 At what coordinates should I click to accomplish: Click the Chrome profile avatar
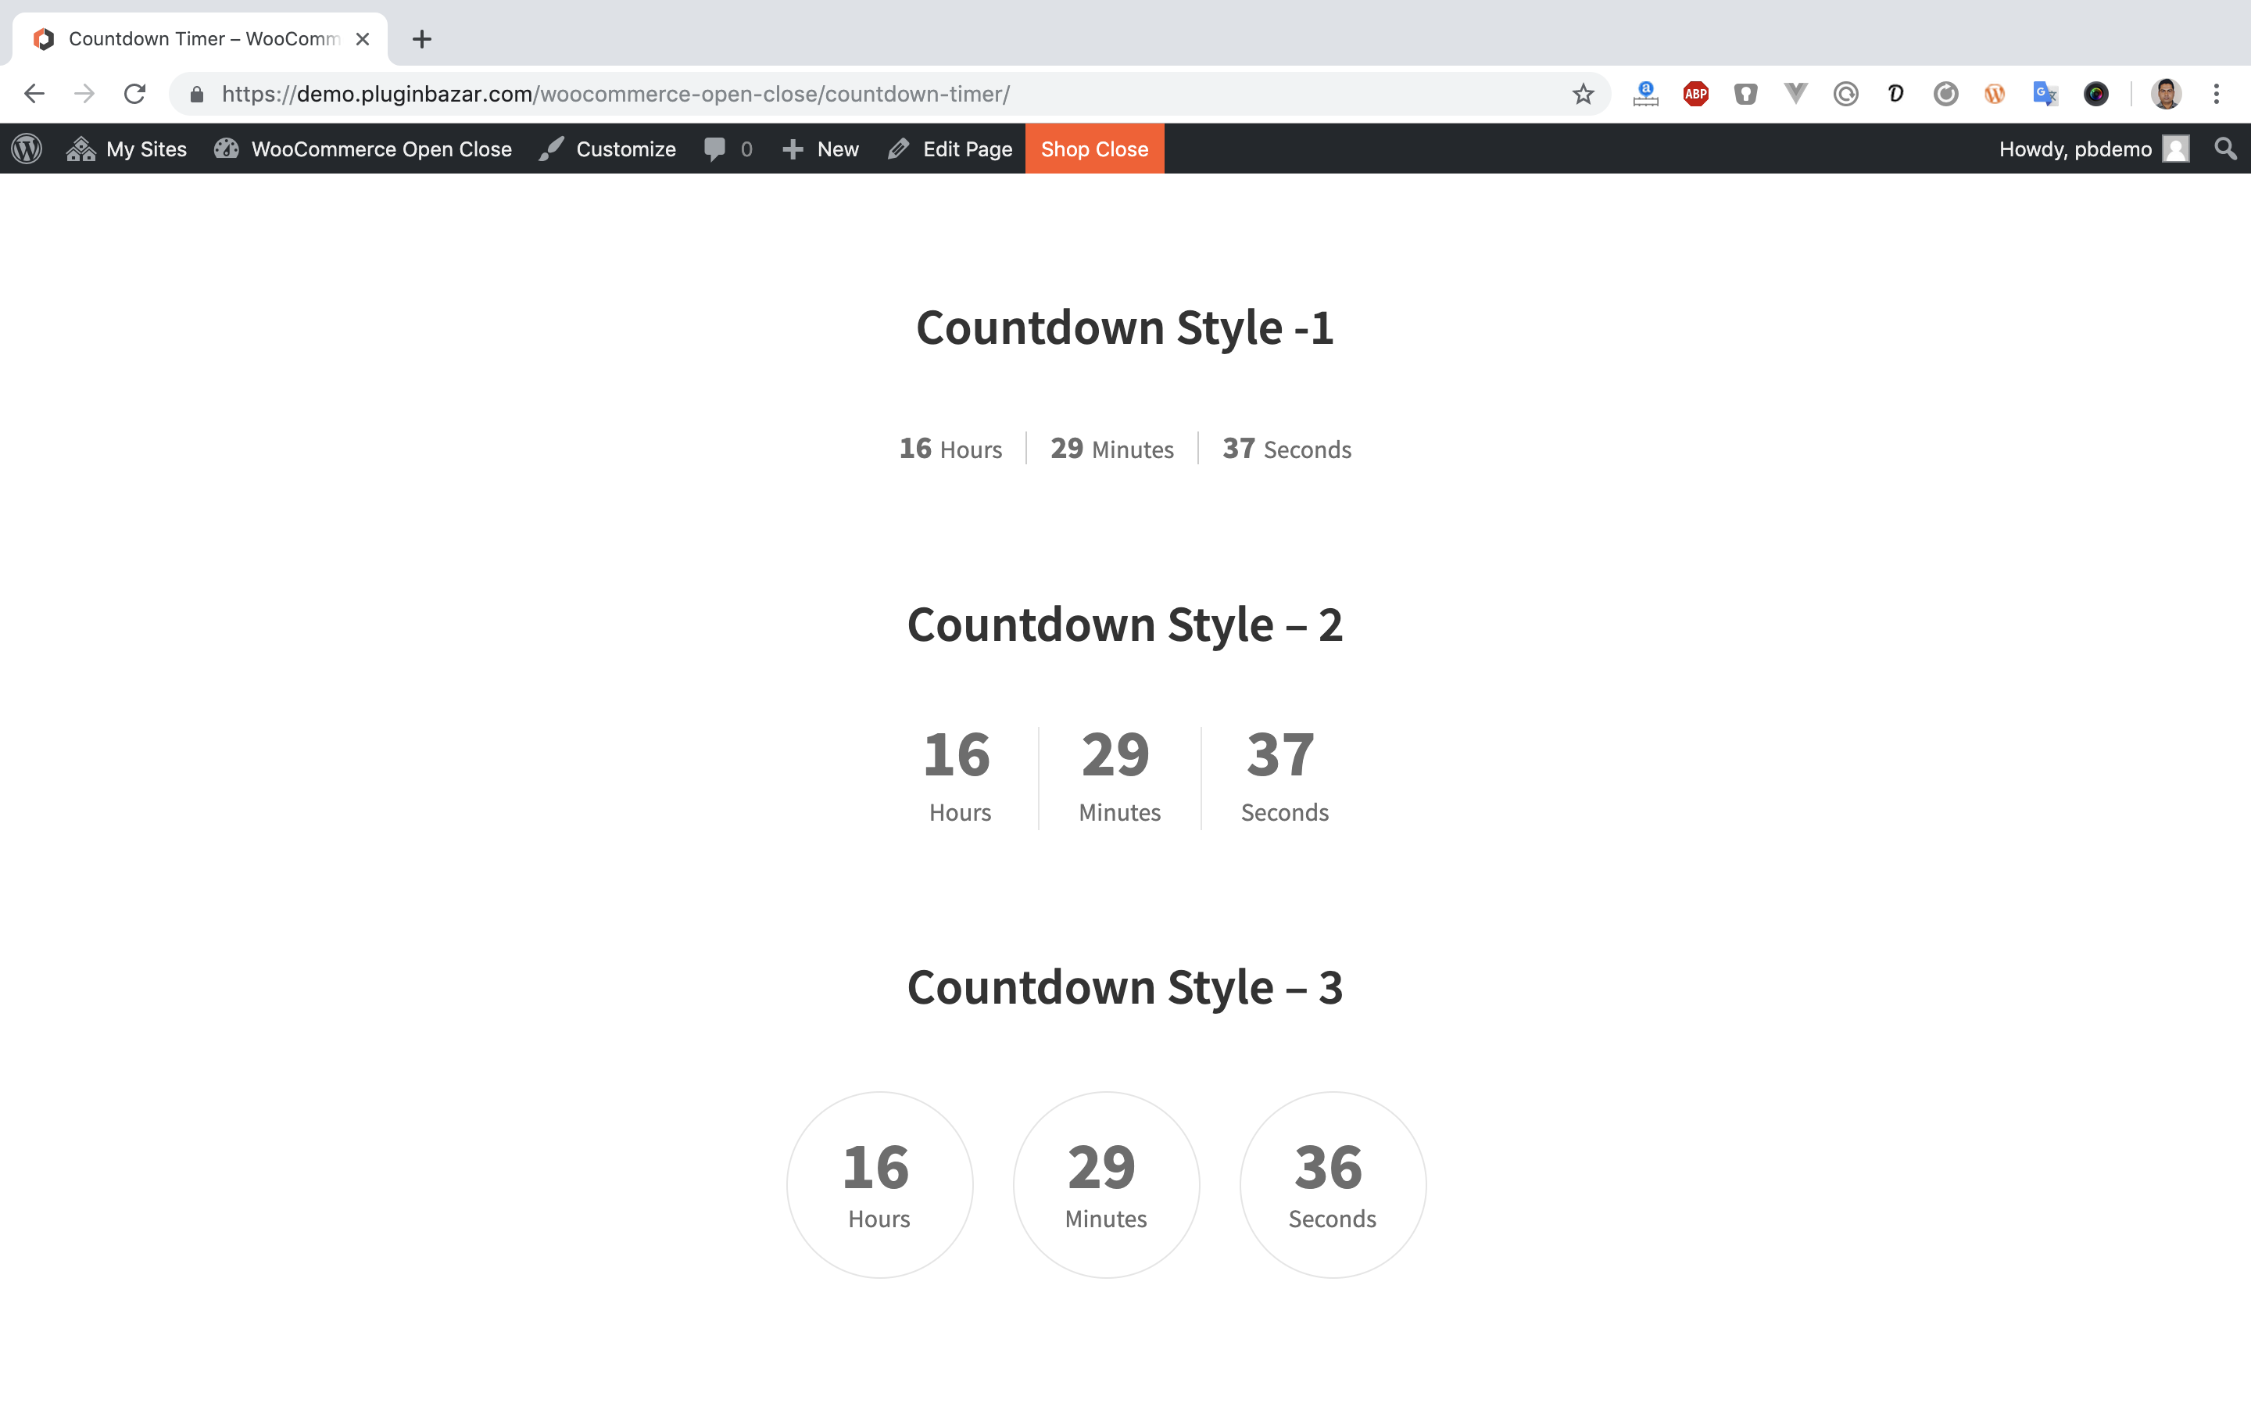tap(2166, 94)
